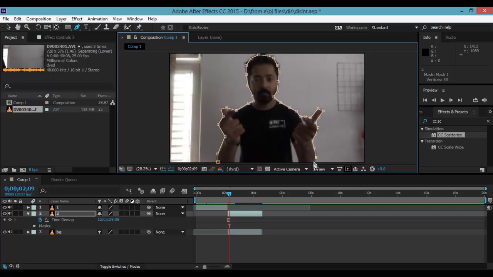Viewport: 493px width, 277px height.
Task: Click the timeline zoom slider
Action: point(205,267)
